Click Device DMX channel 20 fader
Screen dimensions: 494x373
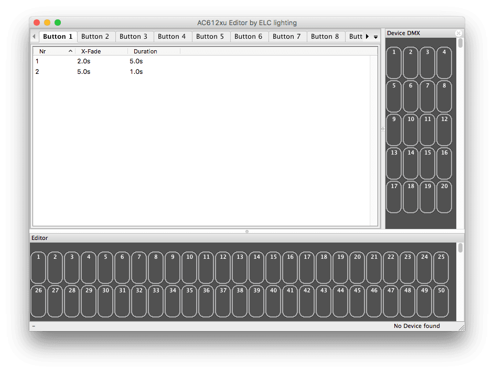[444, 197]
